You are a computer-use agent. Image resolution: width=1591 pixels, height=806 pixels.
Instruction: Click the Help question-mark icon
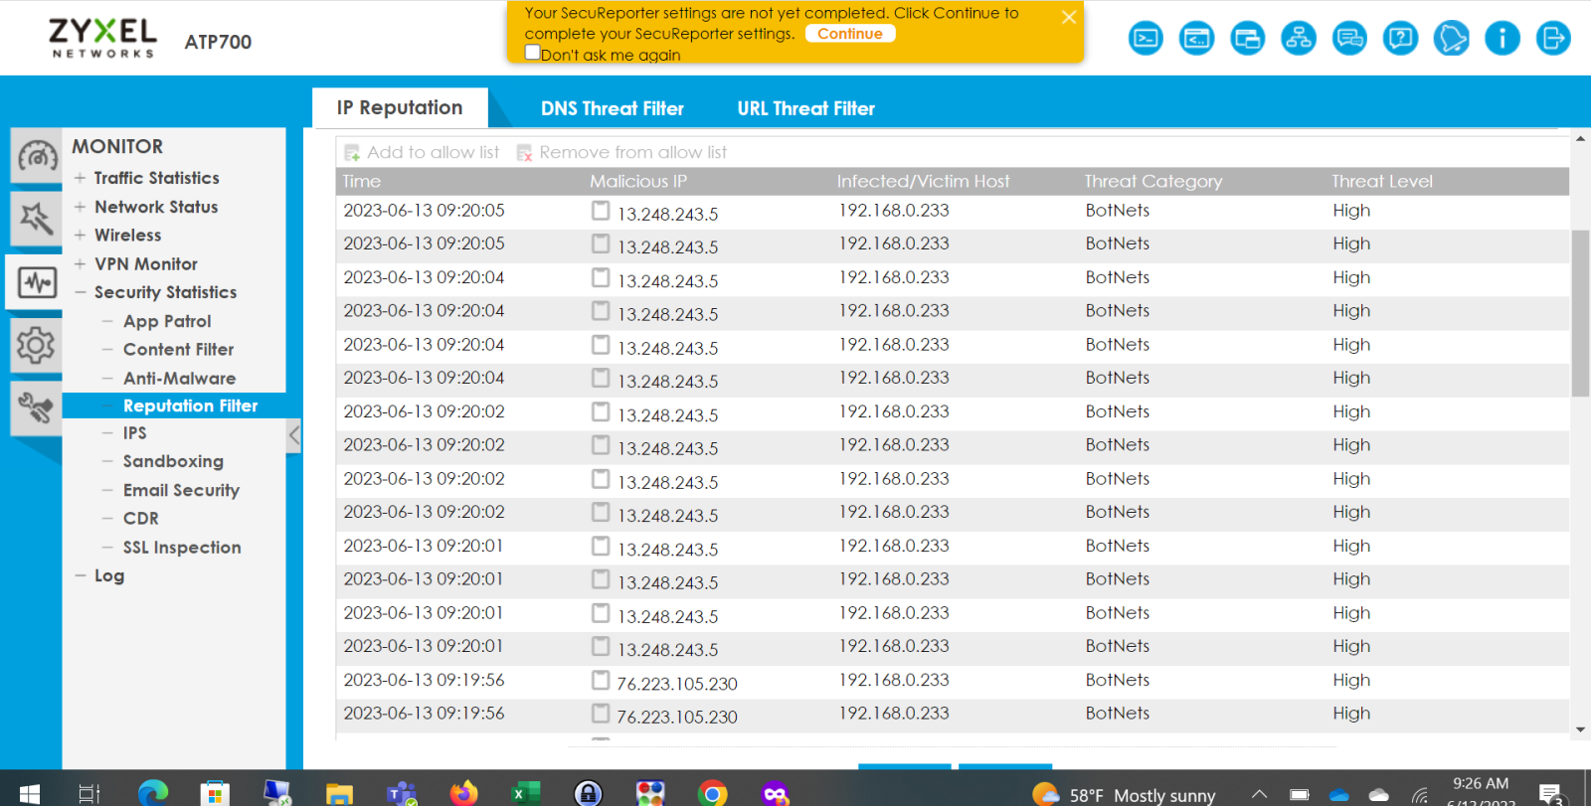point(1400,39)
